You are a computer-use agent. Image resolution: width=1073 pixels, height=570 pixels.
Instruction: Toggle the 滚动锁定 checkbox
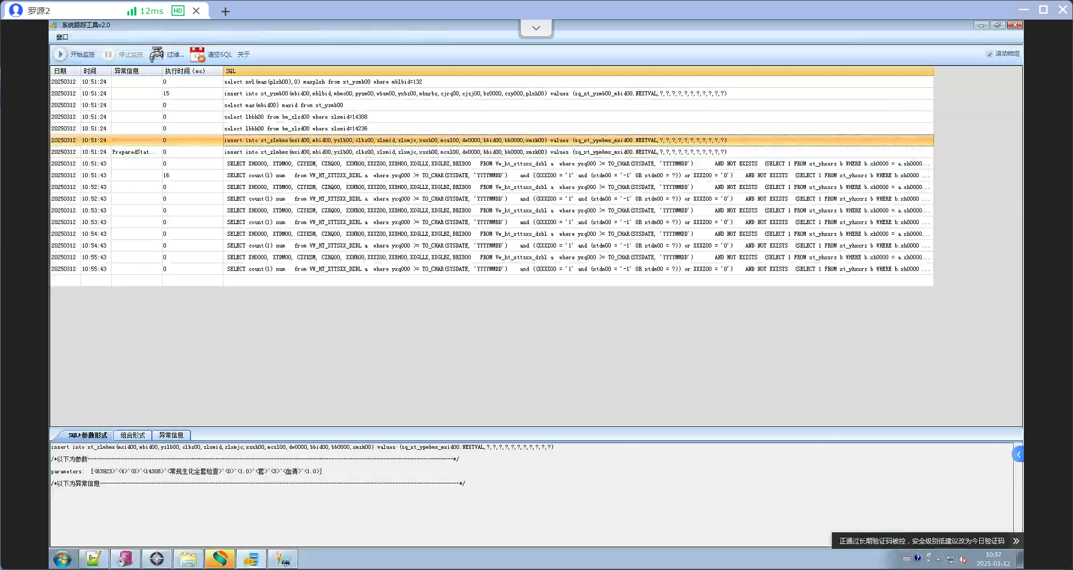[990, 54]
